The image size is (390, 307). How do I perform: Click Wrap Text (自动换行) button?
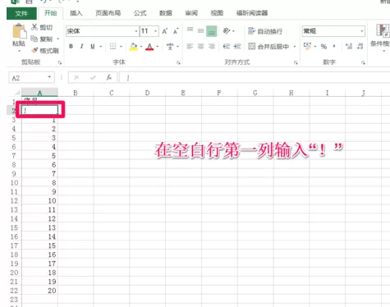coord(265,31)
